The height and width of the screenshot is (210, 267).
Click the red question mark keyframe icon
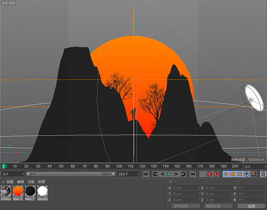[x=216, y=174]
